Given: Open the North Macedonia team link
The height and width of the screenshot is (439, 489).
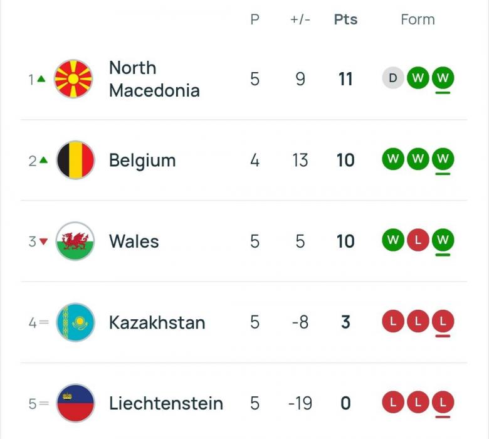Looking at the screenshot, I should click(154, 79).
